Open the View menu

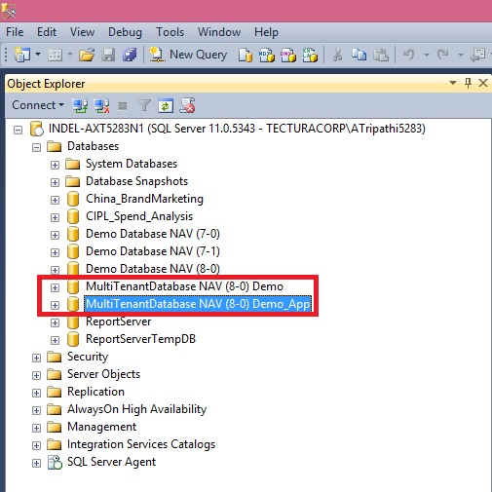tap(82, 32)
